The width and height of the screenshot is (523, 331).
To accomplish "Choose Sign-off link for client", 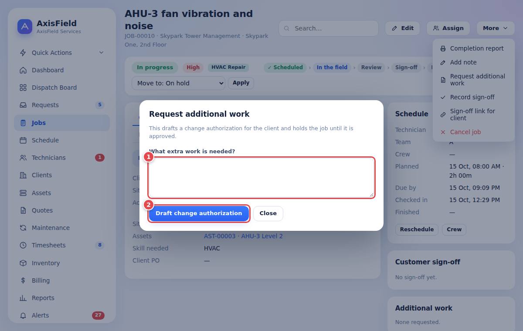I will [x=474, y=115].
